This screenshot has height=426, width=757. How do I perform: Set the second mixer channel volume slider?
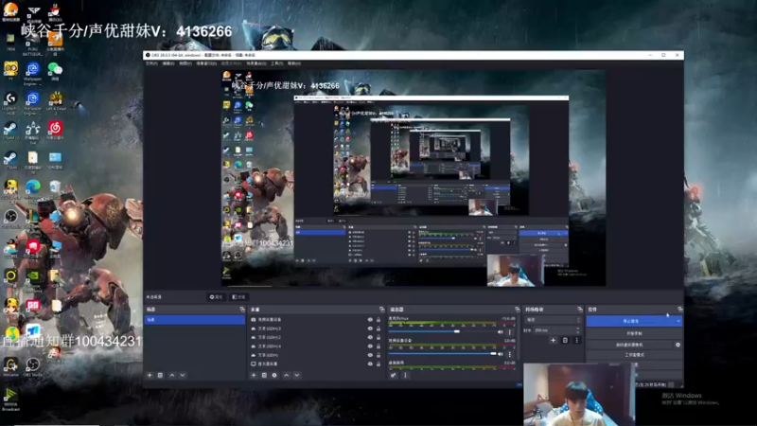point(442,354)
